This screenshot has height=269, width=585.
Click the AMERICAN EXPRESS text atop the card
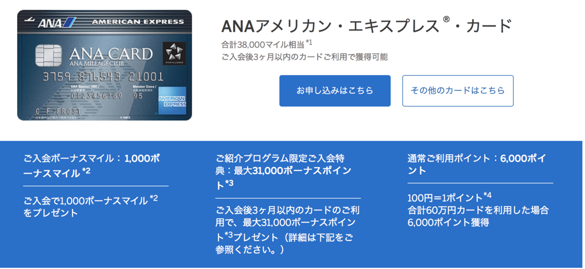pos(138,22)
